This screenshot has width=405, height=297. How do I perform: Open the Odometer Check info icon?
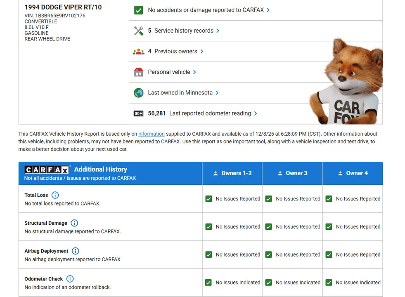click(x=70, y=279)
